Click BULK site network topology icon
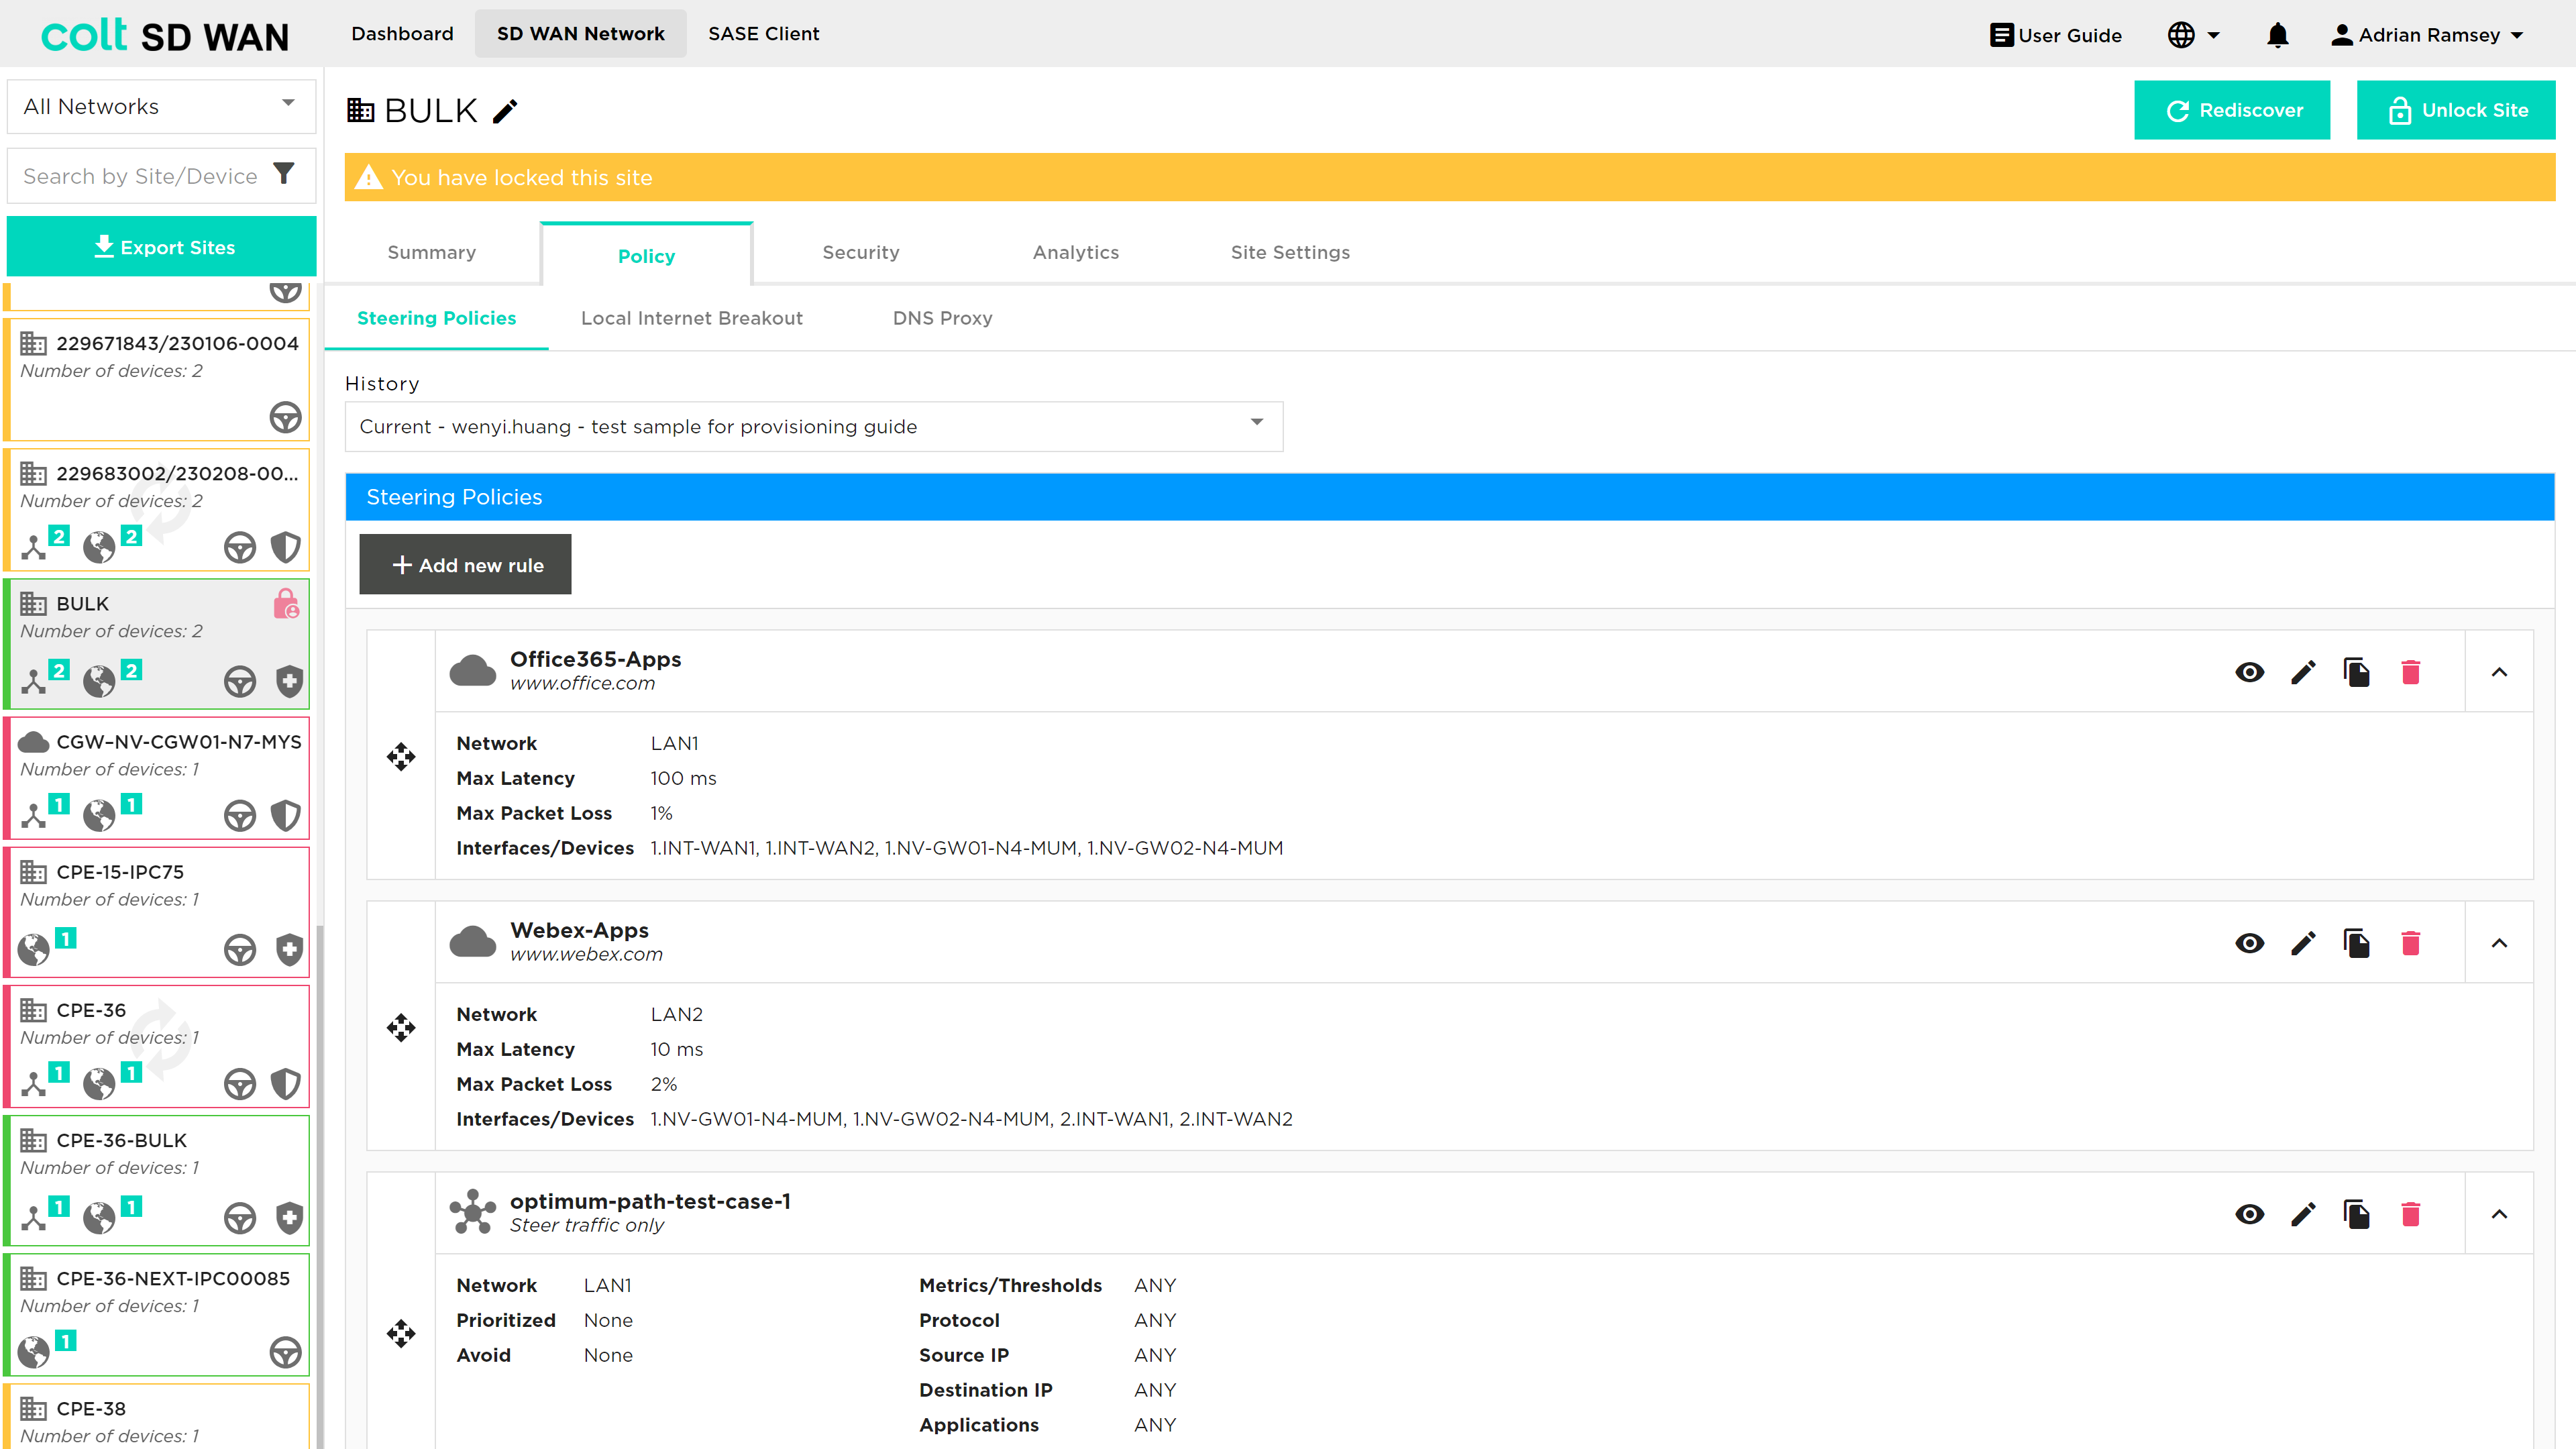This screenshot has width=2576, height=1449. 34,682
